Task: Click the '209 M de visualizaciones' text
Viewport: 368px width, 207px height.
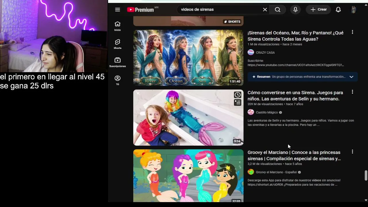Action: [x=265, y=104]
